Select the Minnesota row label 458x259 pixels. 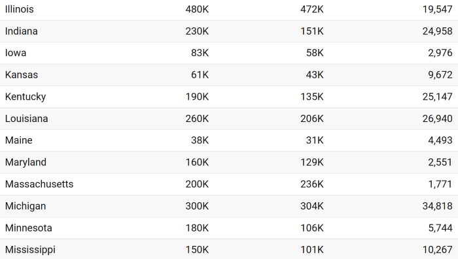pyautogui.click(x=29, y=228)
